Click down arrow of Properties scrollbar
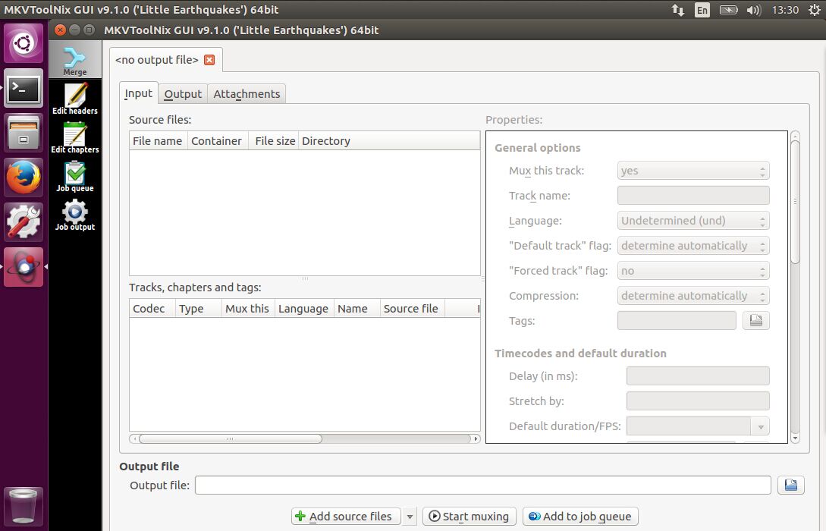The width and height of the screenshot is (826, 531). 795,438
